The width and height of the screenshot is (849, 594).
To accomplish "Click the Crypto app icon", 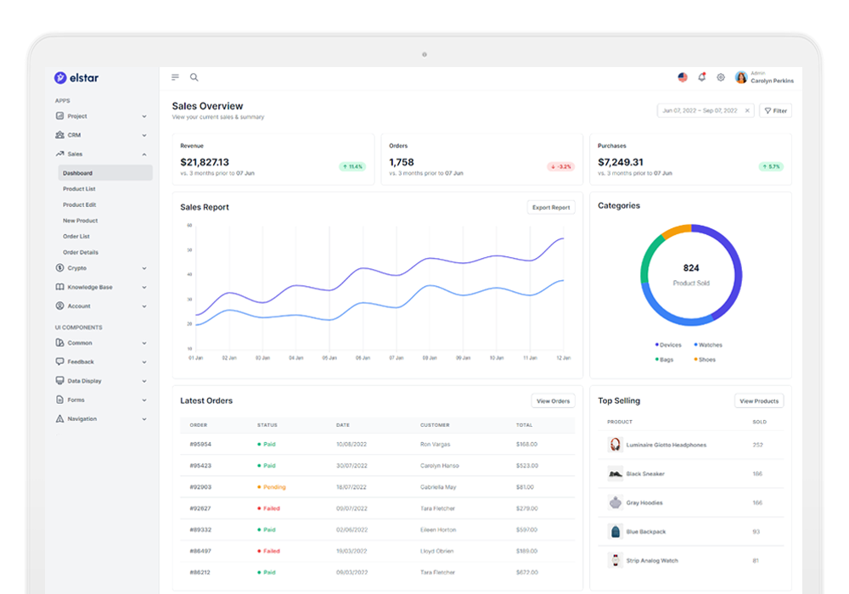I will 59,268.
